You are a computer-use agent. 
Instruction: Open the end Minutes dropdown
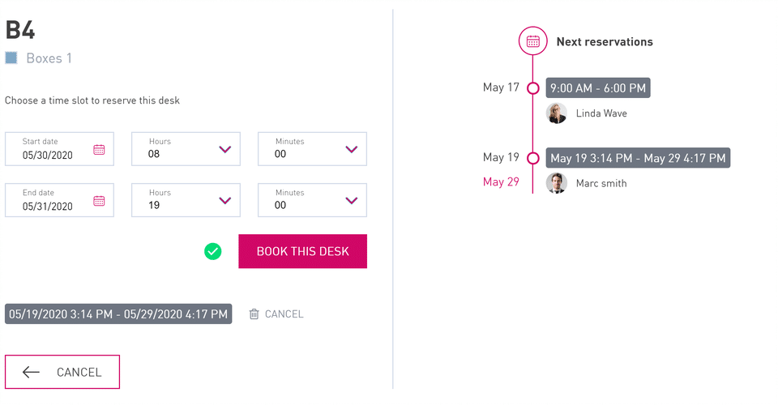351,201
